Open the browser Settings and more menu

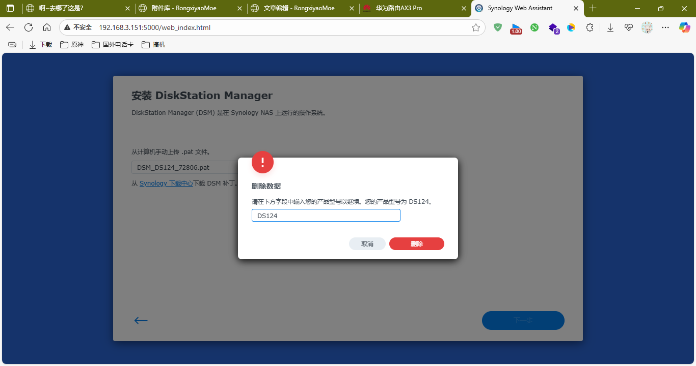pyautogui.click(x=665, y=27)
